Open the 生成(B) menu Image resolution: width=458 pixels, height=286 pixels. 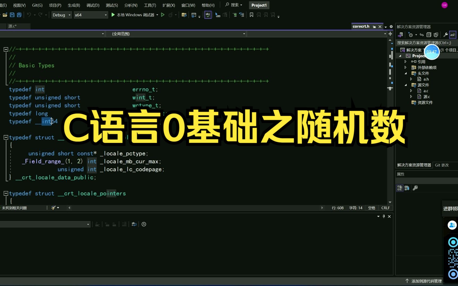[74, 5]
